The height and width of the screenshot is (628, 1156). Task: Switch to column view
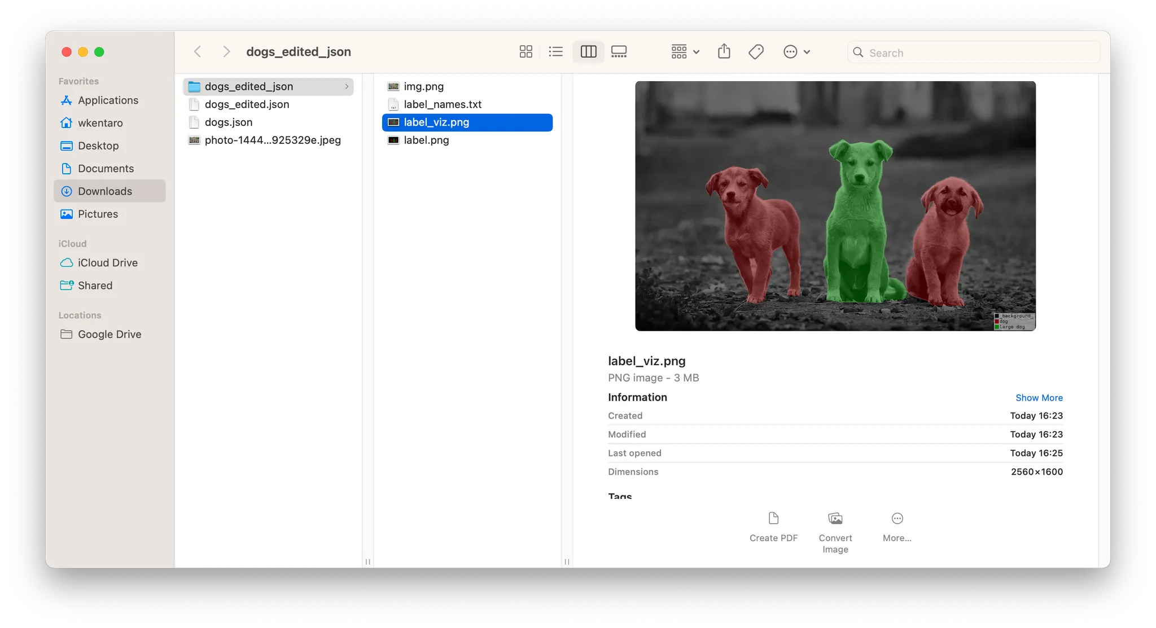(x=588, y=52)
